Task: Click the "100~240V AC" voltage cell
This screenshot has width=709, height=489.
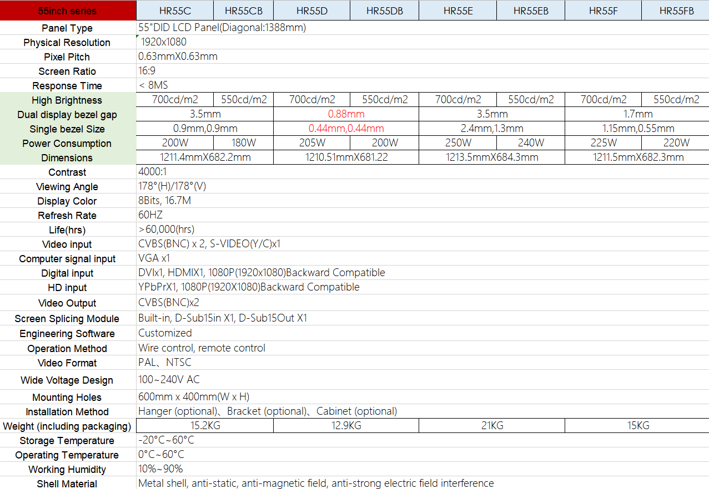Action: [x=169, y=380]
